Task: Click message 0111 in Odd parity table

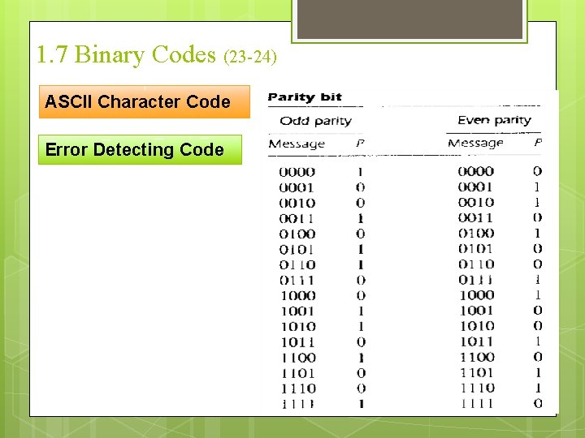Action: pyautogui.click(x=297, y=281)
